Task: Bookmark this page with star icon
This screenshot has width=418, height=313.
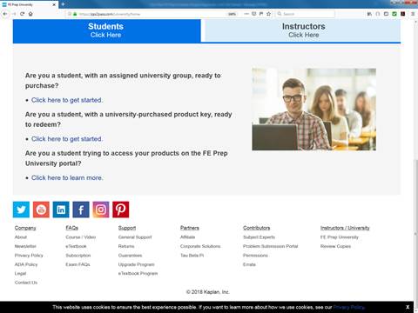Action: click(268, 14)
